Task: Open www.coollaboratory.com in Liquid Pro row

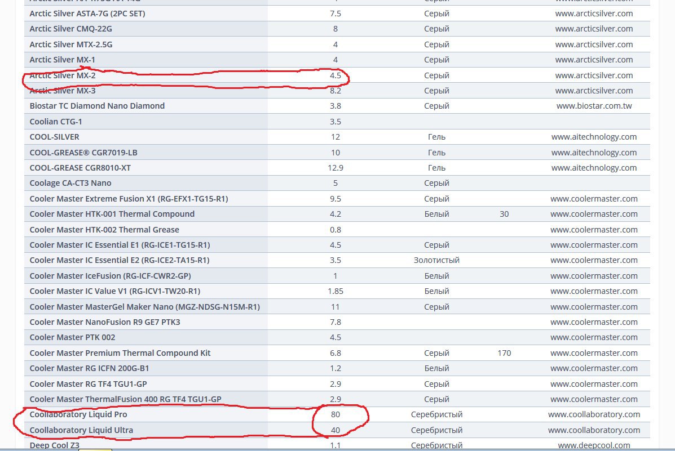Action: point(594,414)
